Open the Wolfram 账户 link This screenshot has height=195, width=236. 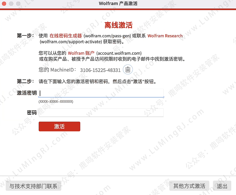tap(81, 53)
